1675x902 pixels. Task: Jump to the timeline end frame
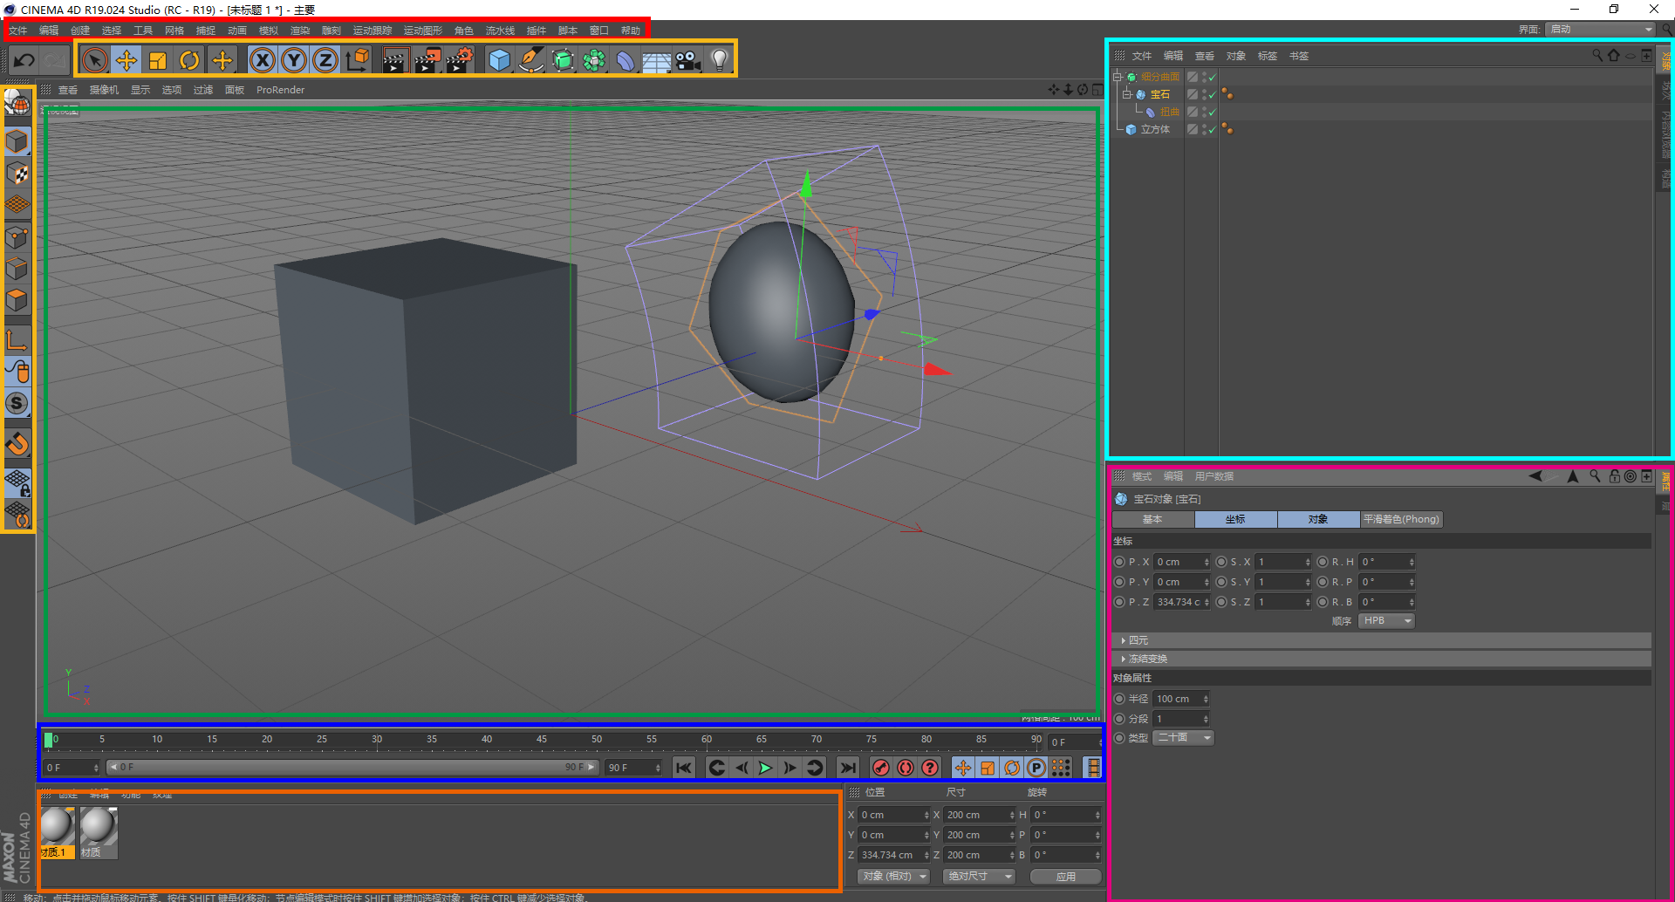[x=847, y=768]
